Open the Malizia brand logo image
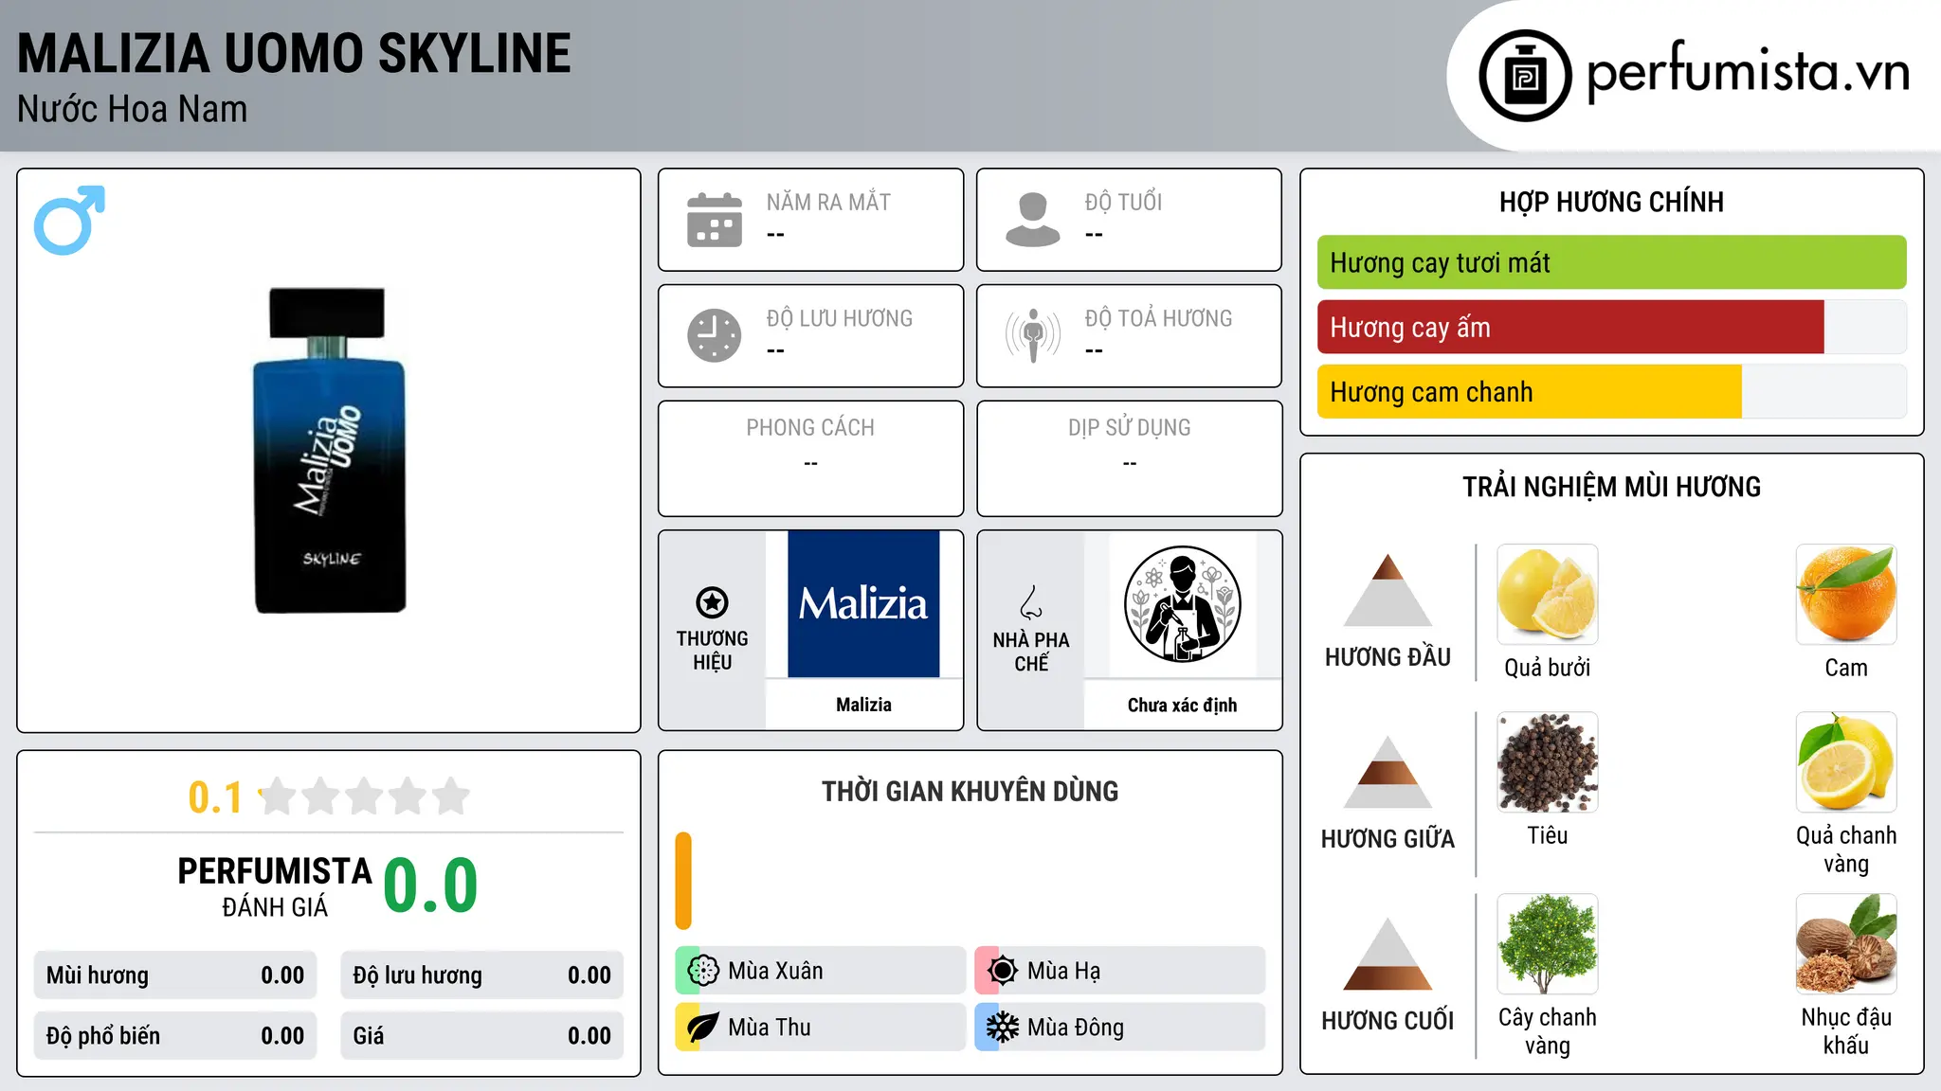 863,604
